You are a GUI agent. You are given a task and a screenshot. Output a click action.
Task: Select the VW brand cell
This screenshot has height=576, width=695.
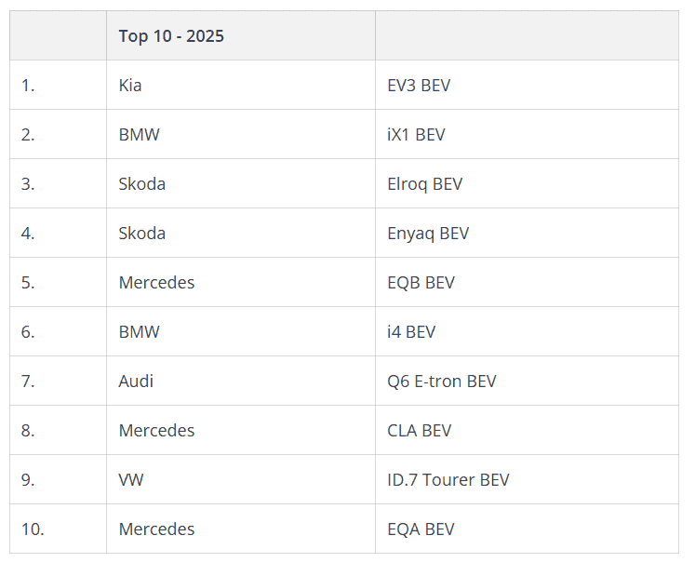click(131, 480)
